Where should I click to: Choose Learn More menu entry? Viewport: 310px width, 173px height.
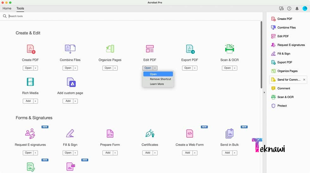(158, 84)
